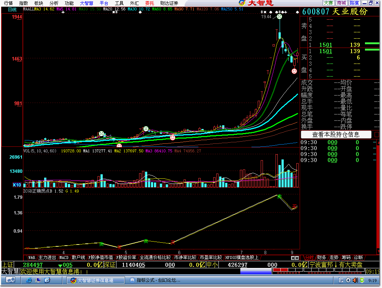The image size is (382, 288).
Task: Switch to the 散户线 indicator tab
Action: 79,258
